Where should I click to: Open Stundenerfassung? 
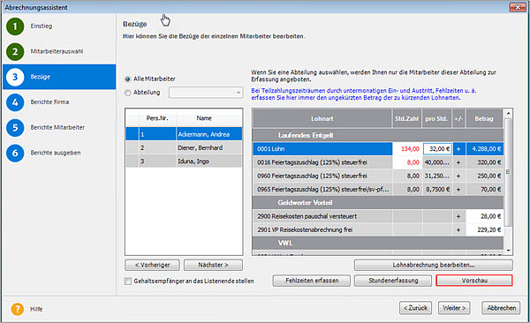pos(393,281)
